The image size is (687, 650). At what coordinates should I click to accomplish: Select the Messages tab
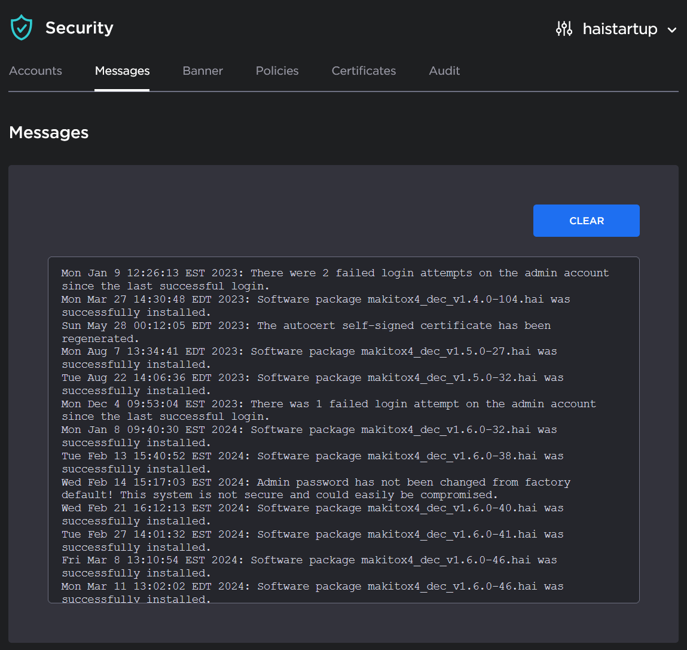click(x=122, y=71)
